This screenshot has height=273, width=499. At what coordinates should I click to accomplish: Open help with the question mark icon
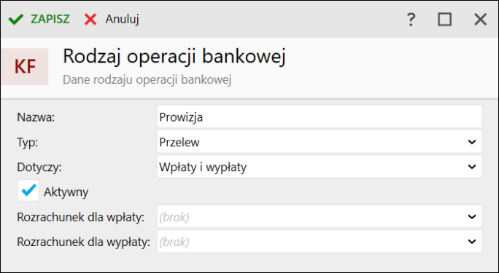411,20
